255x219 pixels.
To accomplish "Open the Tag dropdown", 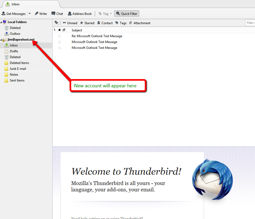I will coord(105,14).
